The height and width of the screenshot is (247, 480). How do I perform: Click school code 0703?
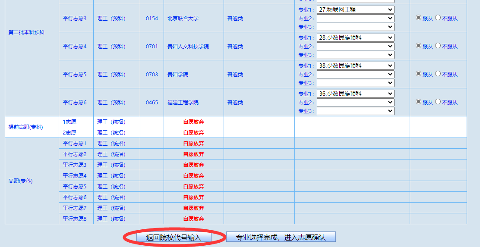(152, 74)
